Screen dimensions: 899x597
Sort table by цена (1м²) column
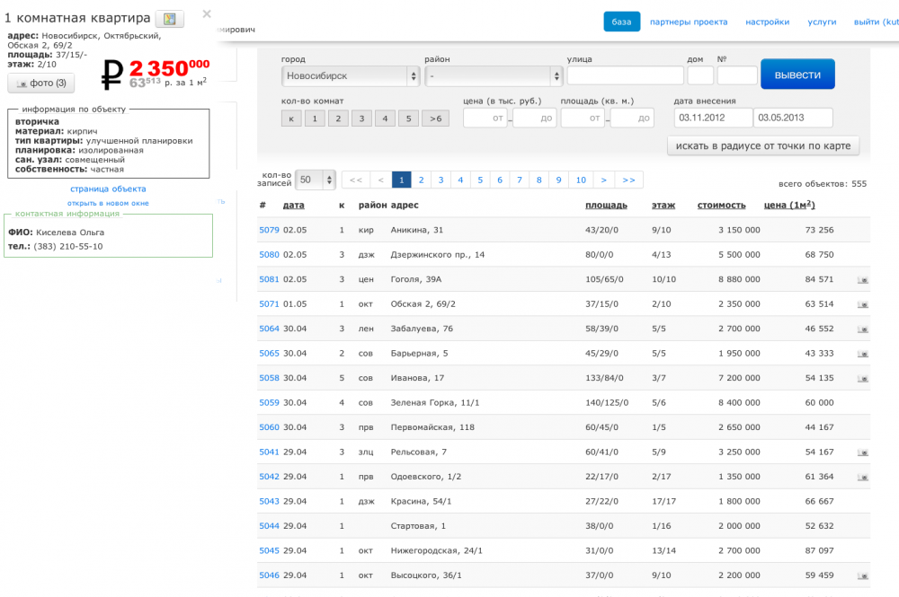coord(789,205)
